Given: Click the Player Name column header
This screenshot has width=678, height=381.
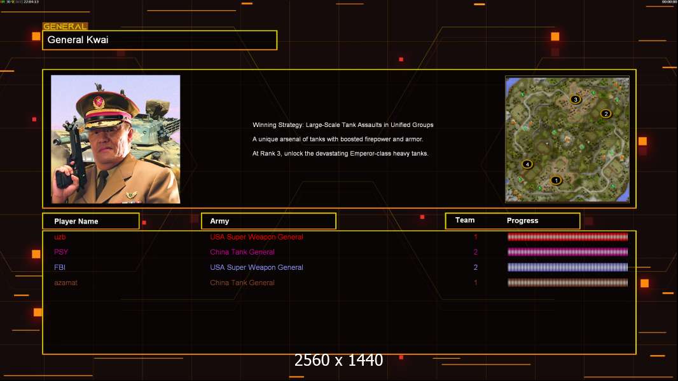Looking at the screenshot, I should [91, 221].
